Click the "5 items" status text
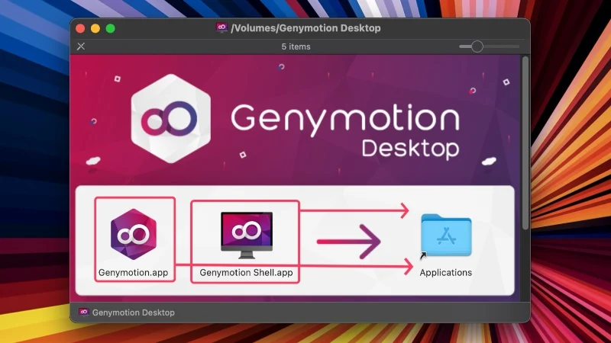The height and width of the screenshot is (343, 611). tap(295, 46)
